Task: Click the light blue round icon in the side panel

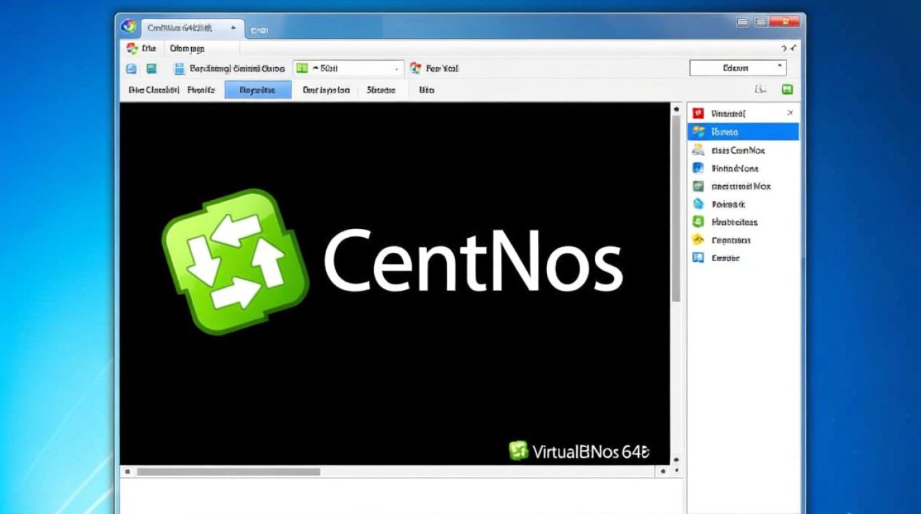Action: pos(698,204)
